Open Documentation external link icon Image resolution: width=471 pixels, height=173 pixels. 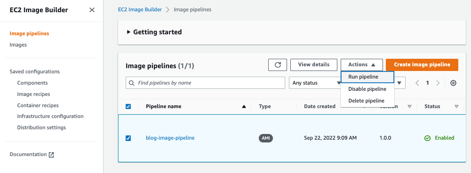pyautogui.click(x=51, y=155)
